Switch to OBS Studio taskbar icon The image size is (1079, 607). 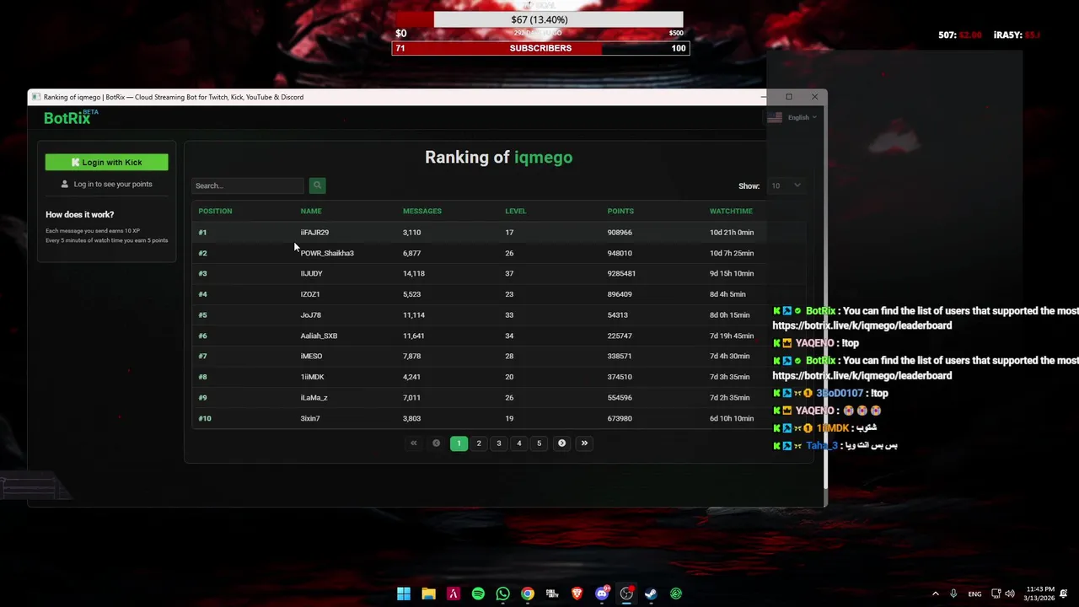(626, 594)
